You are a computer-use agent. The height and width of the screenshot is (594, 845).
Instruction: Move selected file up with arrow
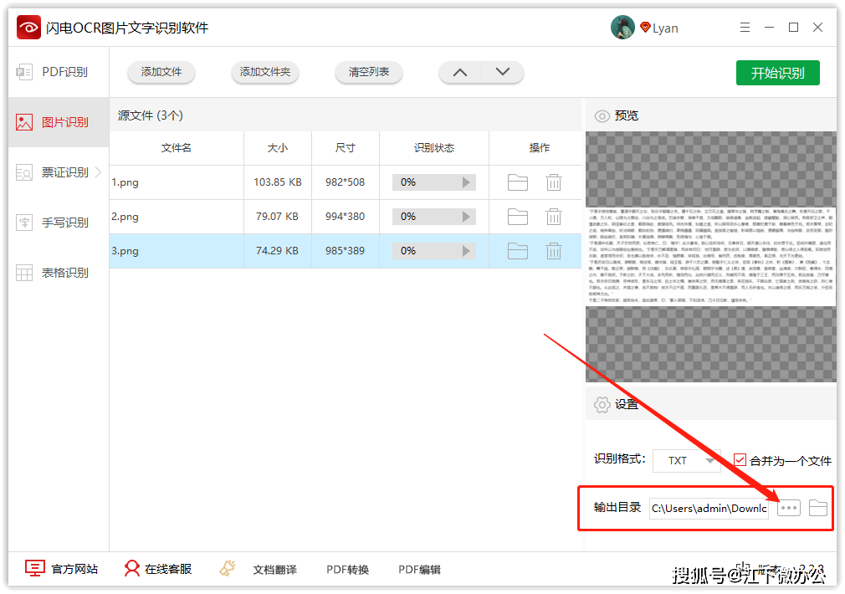point(459,72)
